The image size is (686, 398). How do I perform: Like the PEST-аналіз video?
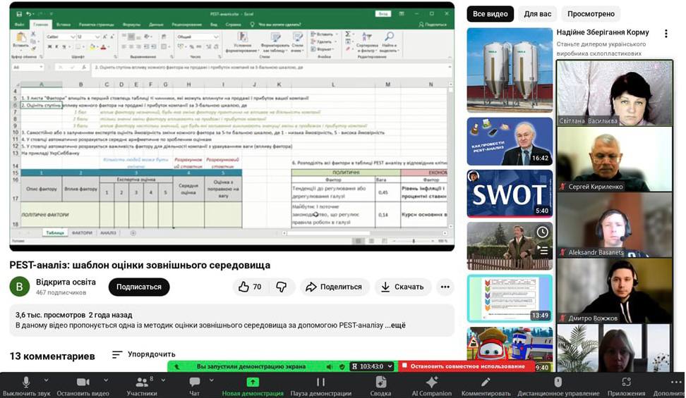point(250,287)
